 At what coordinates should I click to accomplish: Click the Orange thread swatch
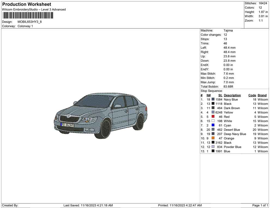pos(213,138)
